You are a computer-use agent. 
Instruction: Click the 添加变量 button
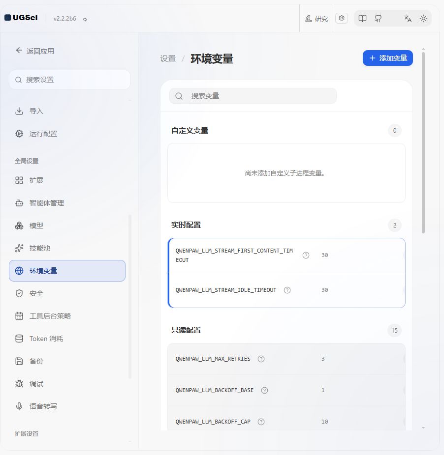(387, 58)
